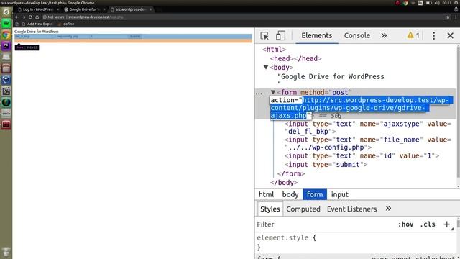Switch to the Log In WordPress browser tab
Viewport: 460px width, 259px height.
click(37, 9)
